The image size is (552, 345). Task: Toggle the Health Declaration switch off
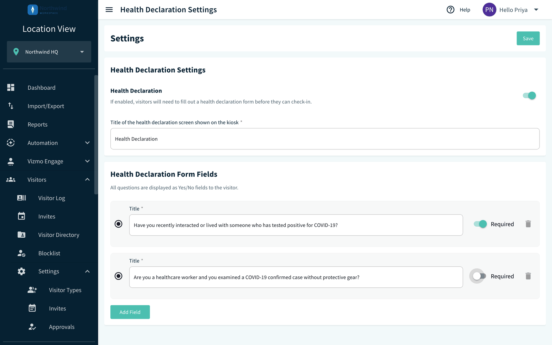click(529, 96)
